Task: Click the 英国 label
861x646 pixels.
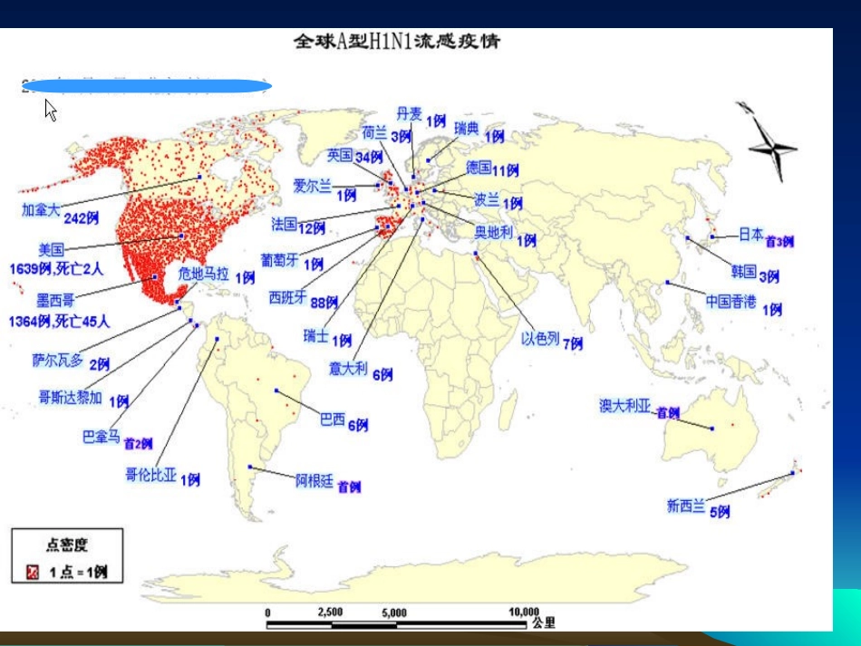Action: pos(340,155)
